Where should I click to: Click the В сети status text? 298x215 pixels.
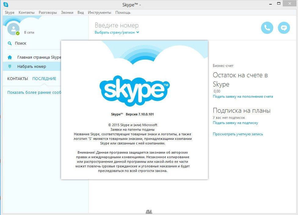[x=29, y=32]
